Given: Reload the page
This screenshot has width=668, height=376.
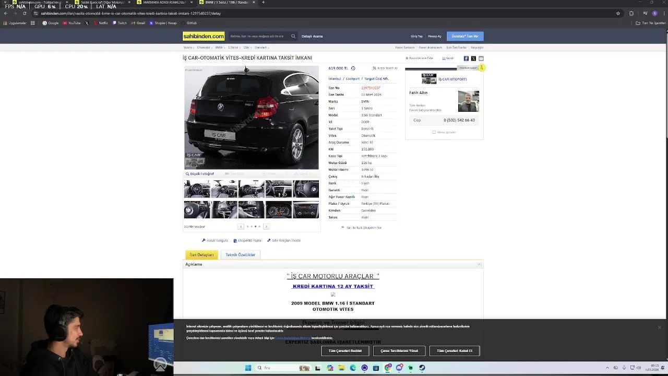Looking at the screenshot, I should [25, 13].
